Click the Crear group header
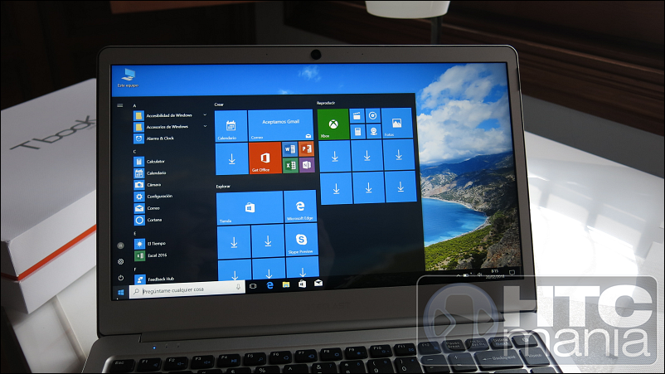The image size is (665, 374). 219,104
